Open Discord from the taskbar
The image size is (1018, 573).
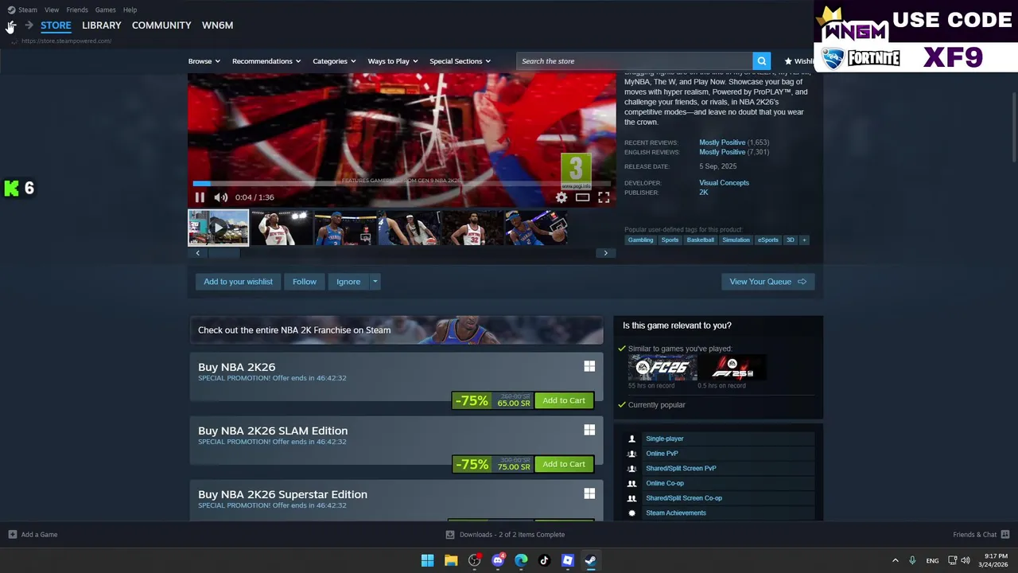498,560
